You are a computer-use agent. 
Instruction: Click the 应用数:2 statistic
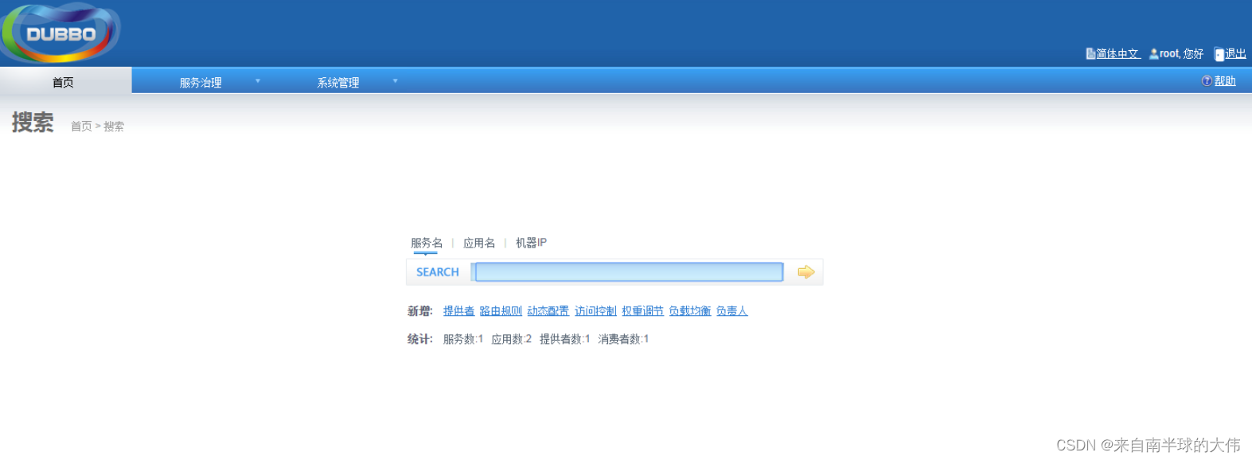tap(511, 339)
